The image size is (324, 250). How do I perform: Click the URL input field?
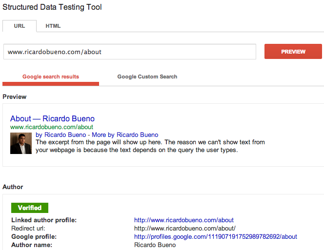130,52
